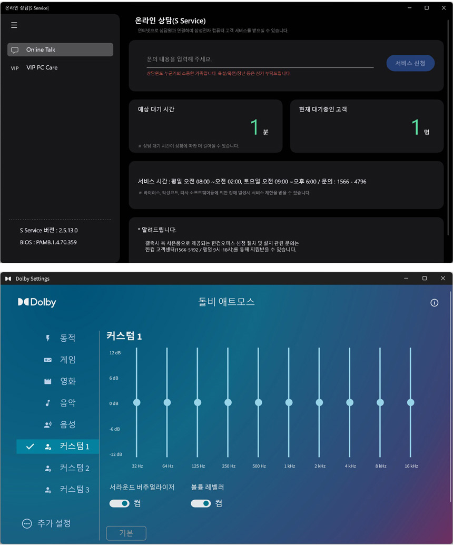
Task: Select the 영화 clapperboard profile icon
Action: [48, 381]
